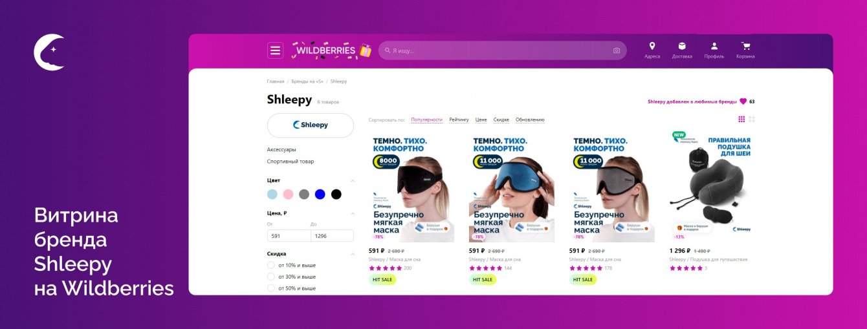Collapse the Цена filter section

353,213
